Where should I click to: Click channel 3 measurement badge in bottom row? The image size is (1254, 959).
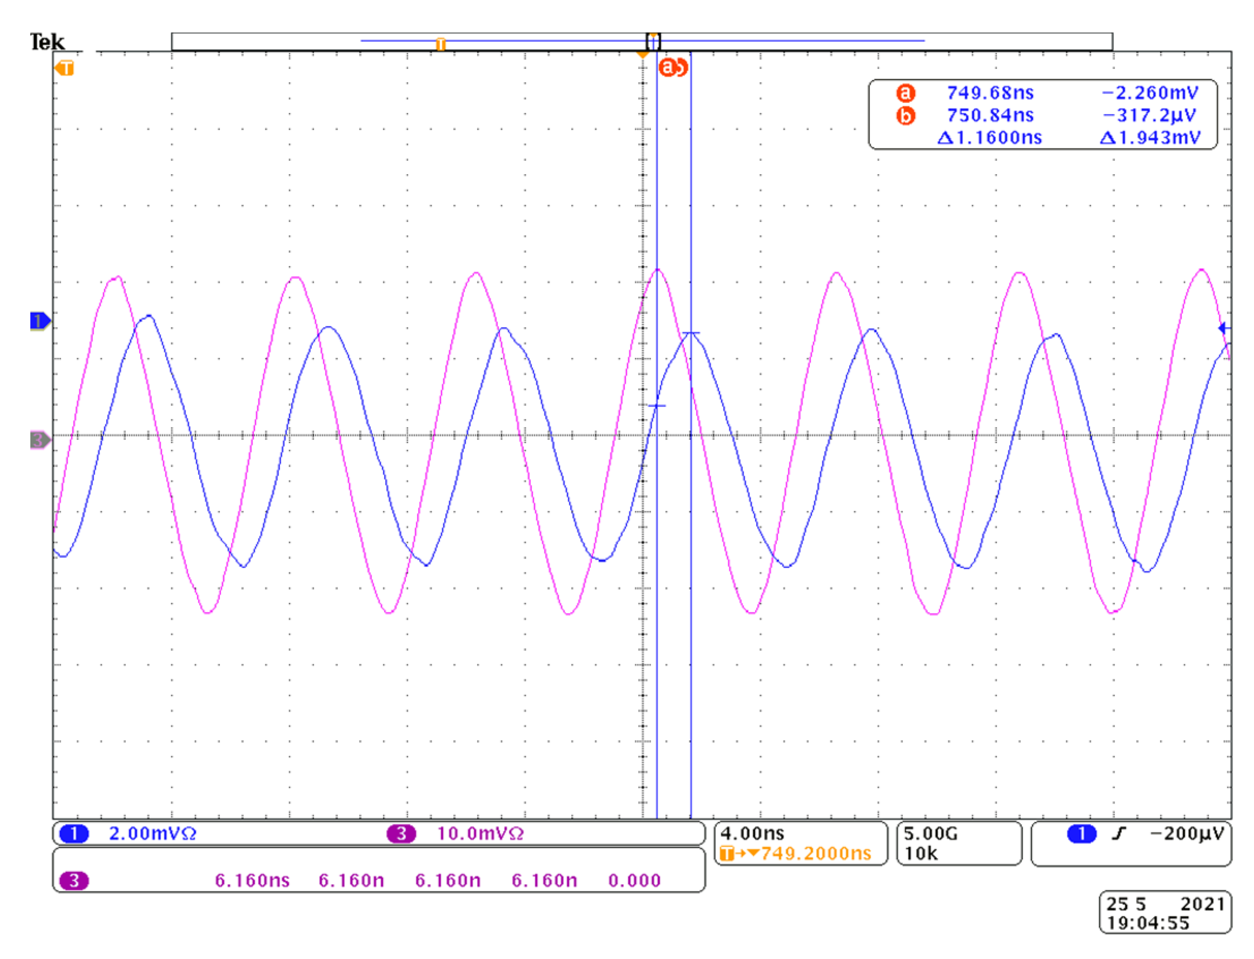(74, 881)
